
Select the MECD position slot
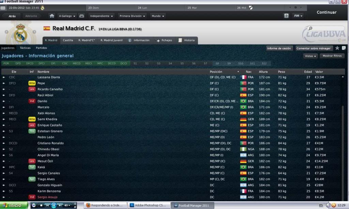[x=77, y=64]
